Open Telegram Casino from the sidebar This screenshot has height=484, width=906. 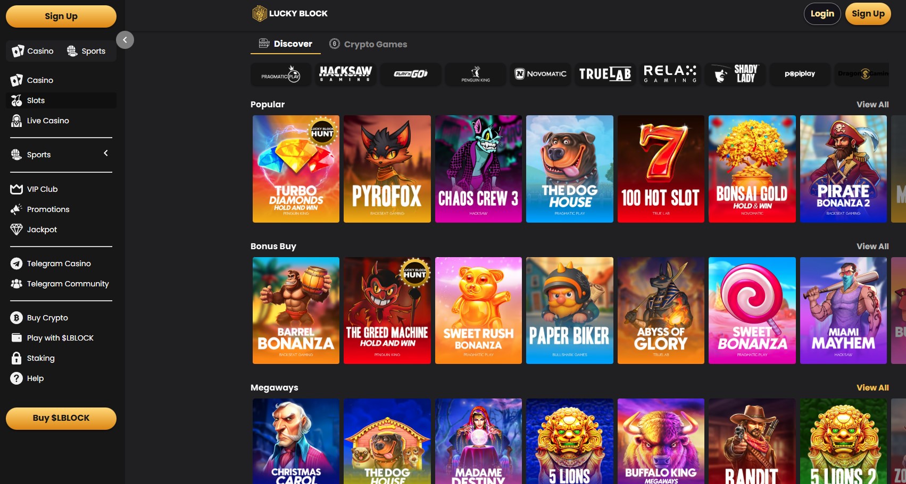[59, 264]
